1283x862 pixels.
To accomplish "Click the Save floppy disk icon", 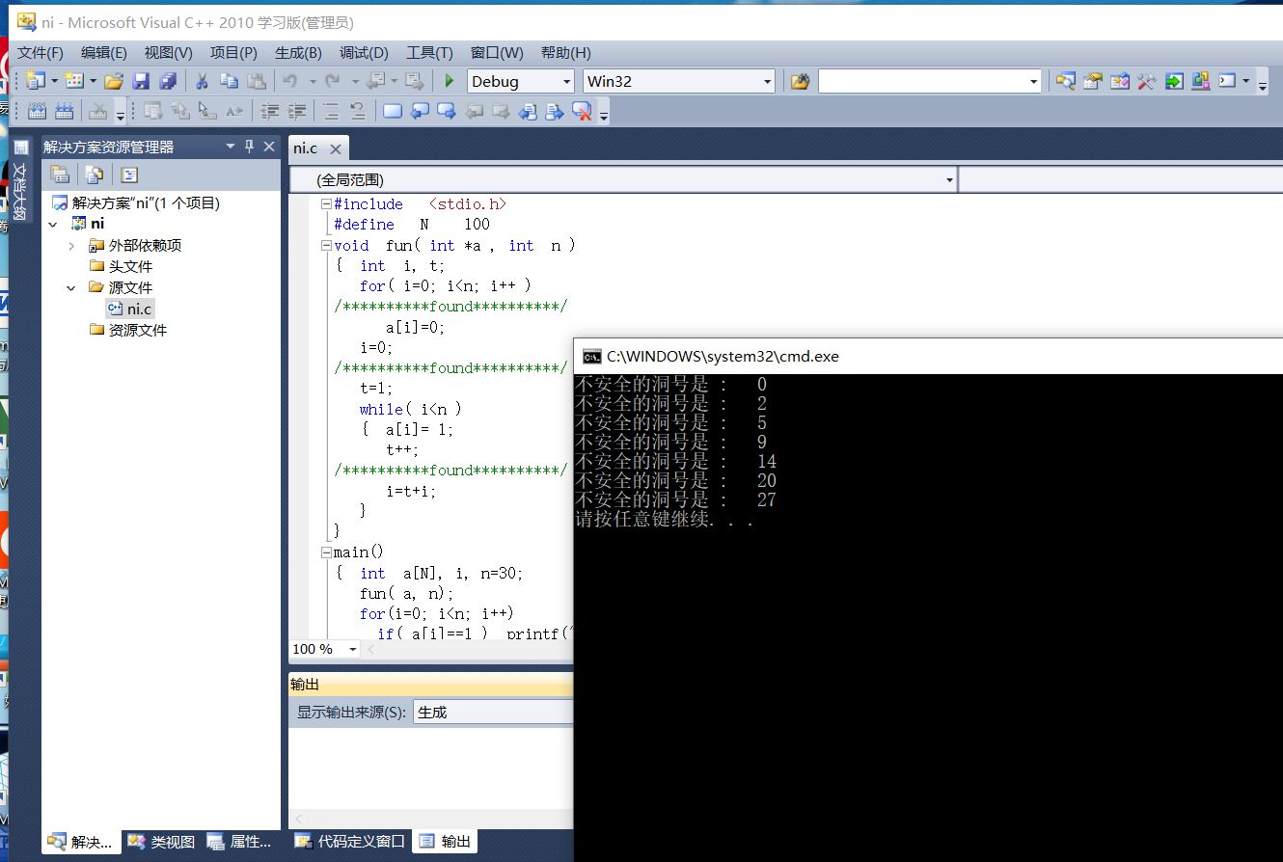I will click(141, 81).
